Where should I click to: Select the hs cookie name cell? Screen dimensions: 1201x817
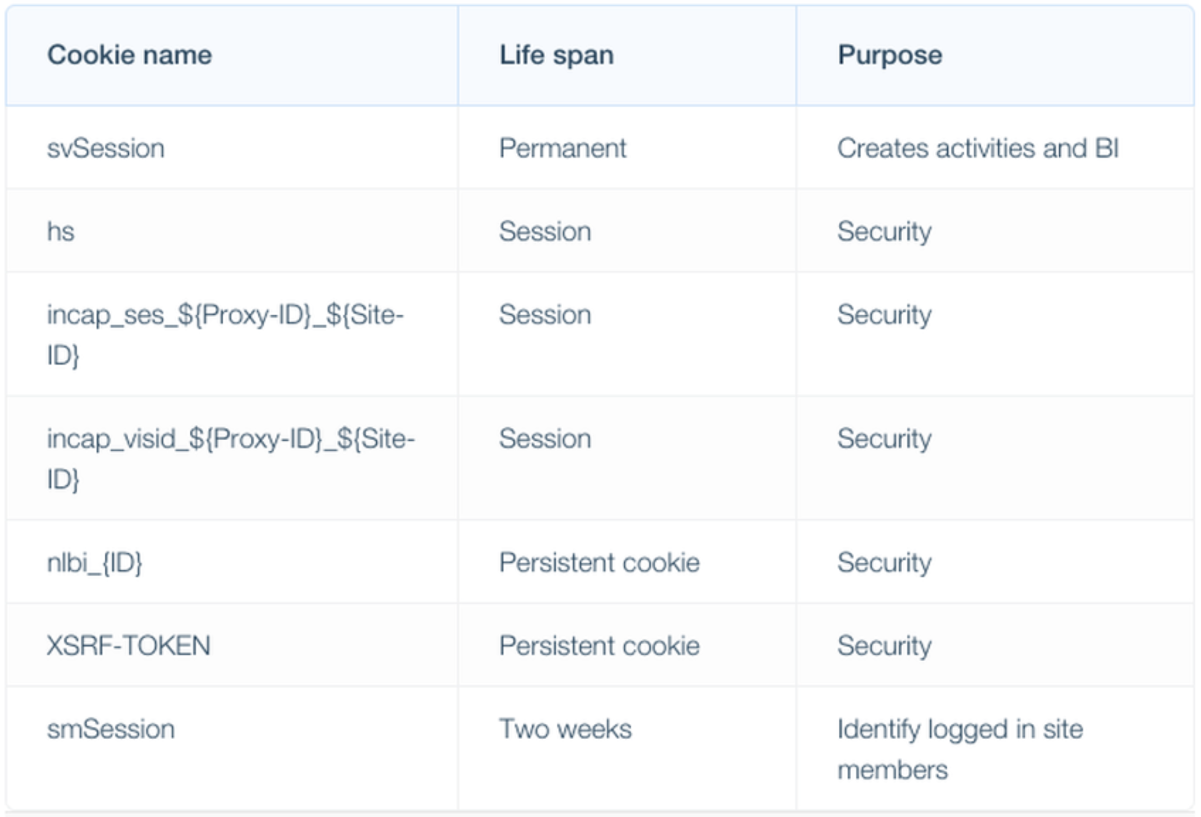coord(61,231)
